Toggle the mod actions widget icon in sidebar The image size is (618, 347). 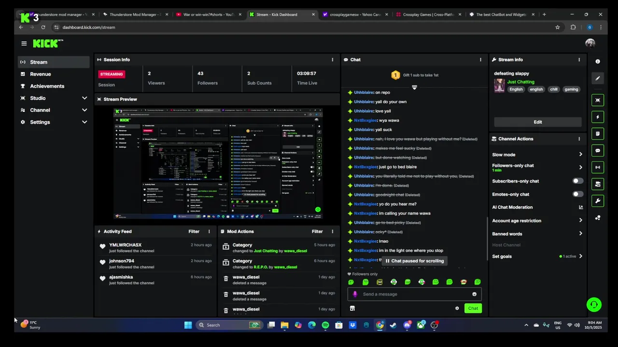(598, 184)
